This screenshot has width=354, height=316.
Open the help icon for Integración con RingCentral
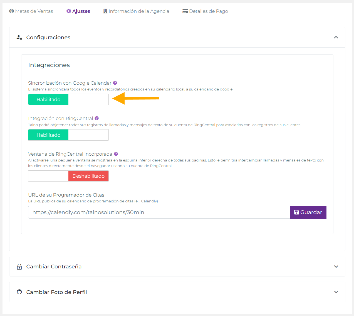coord(96,118)
